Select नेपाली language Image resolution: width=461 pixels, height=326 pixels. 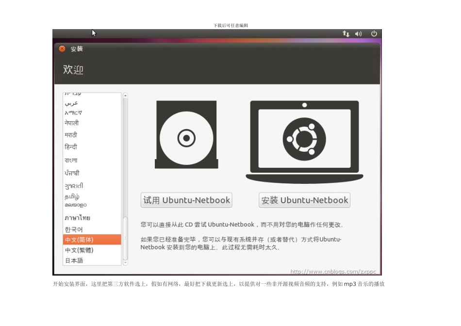[92, 123]
